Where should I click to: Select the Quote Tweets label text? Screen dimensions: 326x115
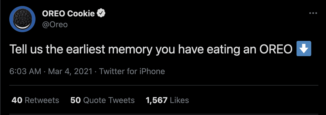pyautogui.click(x=109, y=100)
